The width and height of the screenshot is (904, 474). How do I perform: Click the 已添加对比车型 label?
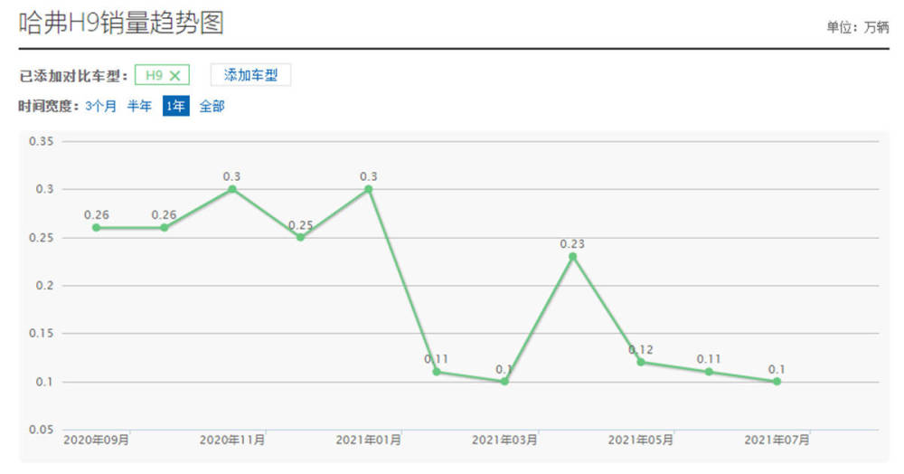[x=73, y=76]
